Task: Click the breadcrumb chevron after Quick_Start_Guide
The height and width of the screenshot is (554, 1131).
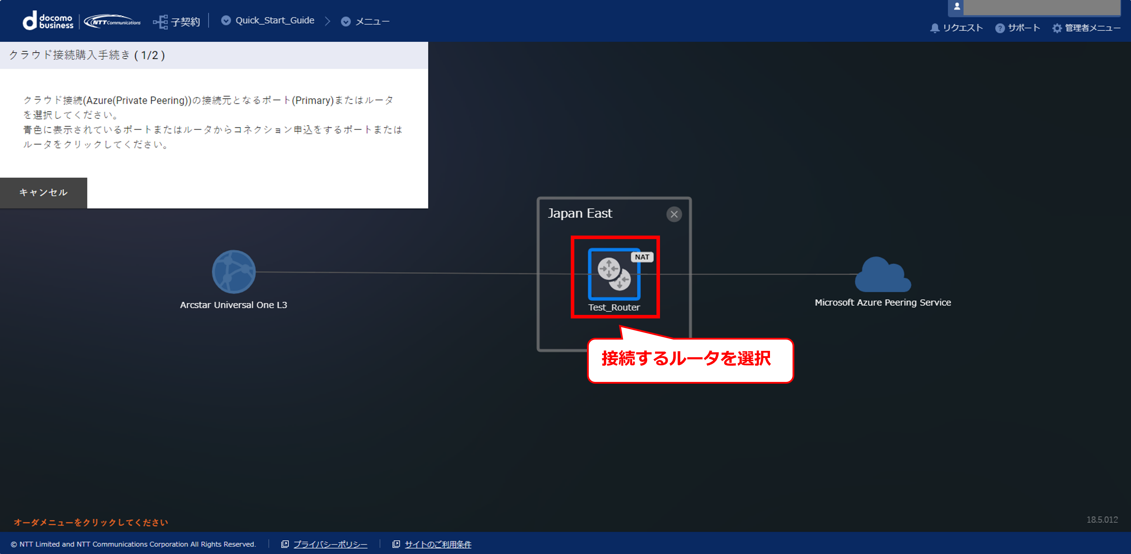Action: coord(328,21)
